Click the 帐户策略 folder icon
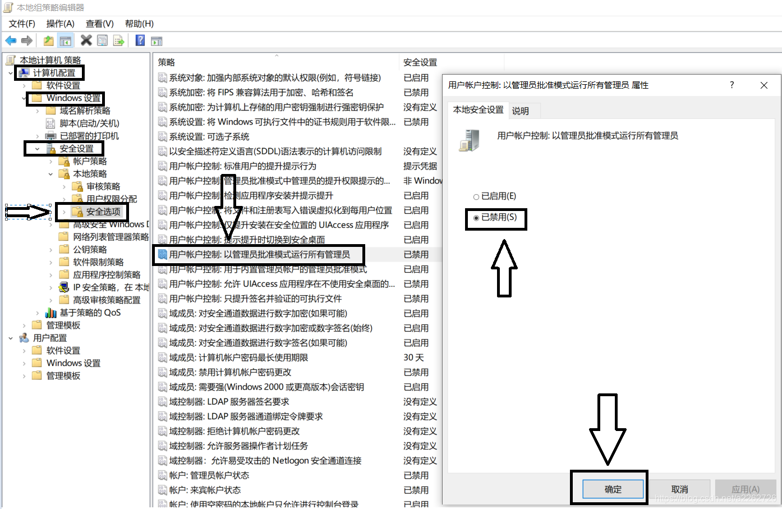Viewport: 782px width, 509px height. tap(64, 161)
